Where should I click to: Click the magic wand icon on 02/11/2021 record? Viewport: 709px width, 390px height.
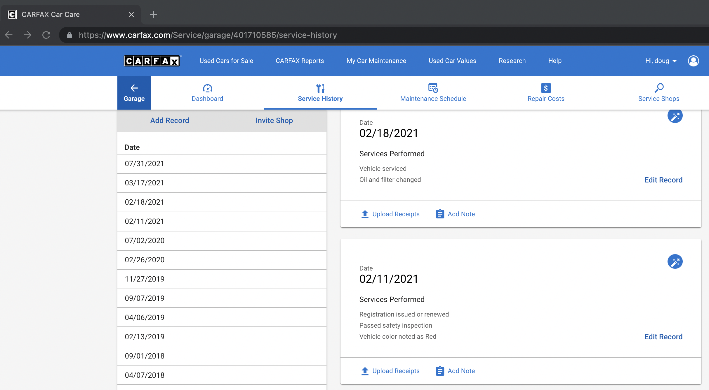tap(675, 261)
